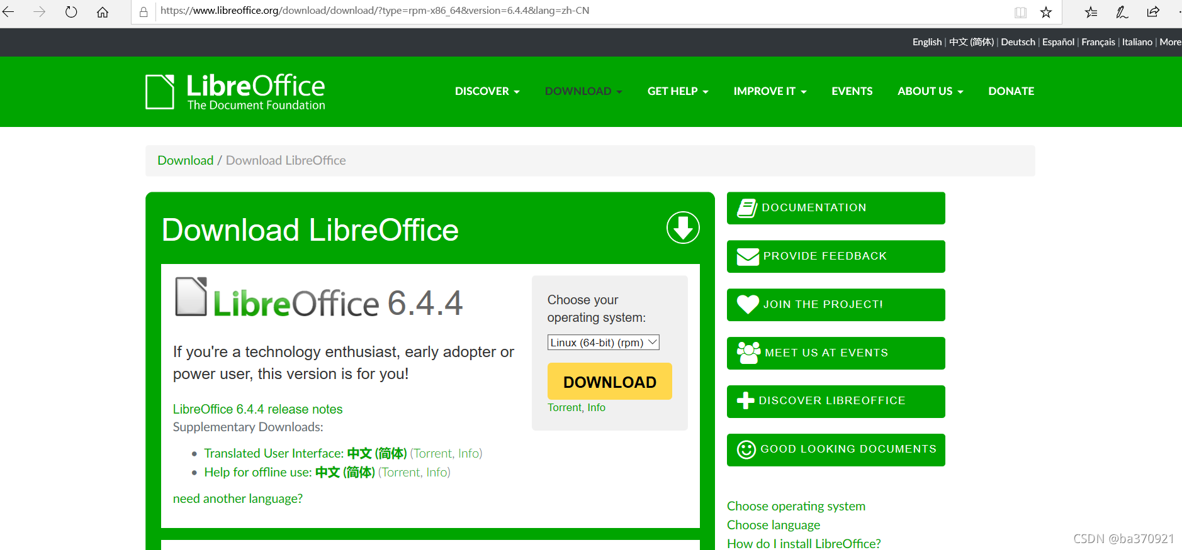Reload the page with the refresh icon

coord(71,11)
